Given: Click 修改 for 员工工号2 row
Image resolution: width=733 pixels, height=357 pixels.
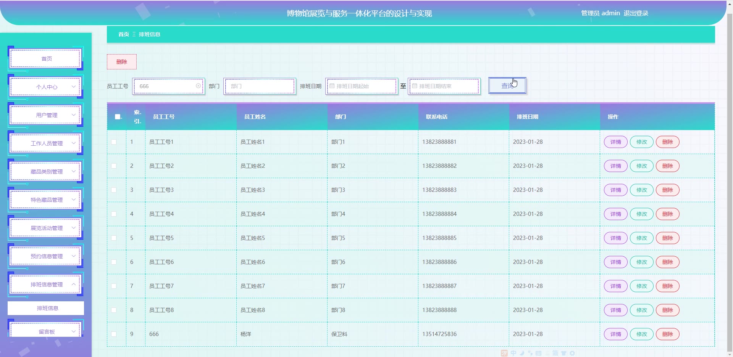Looking at the screenshot, I should pyautogui.click(x=642, y=166).
